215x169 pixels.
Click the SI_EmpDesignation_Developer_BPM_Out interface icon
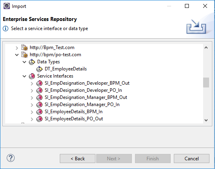39,83
